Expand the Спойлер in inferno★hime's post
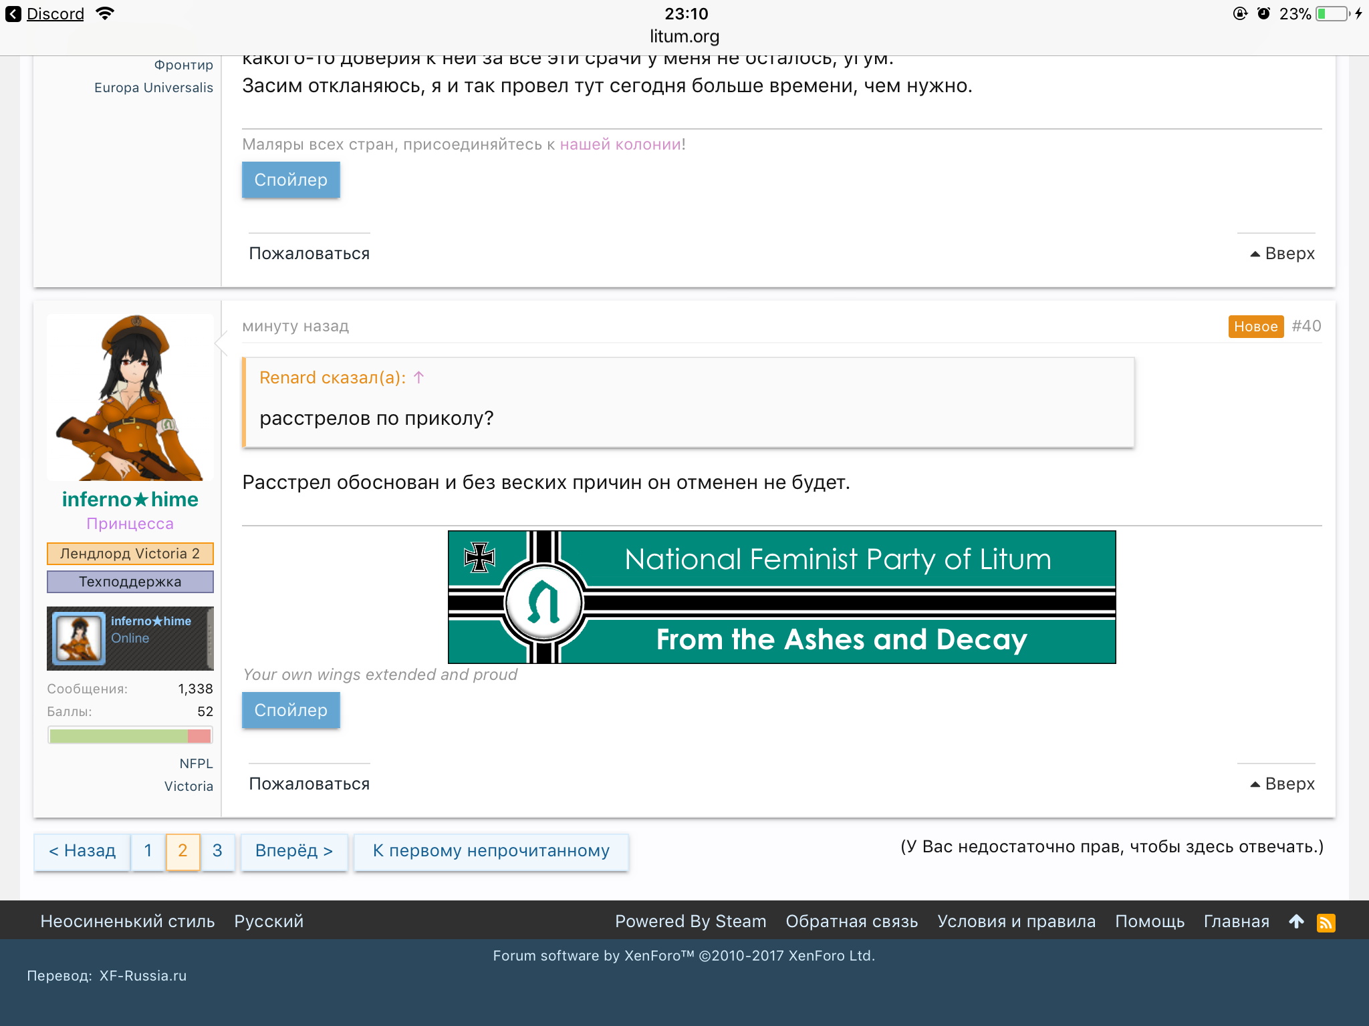The image size is (1369, 1026). pyautogui.click(x=291, y=710)
